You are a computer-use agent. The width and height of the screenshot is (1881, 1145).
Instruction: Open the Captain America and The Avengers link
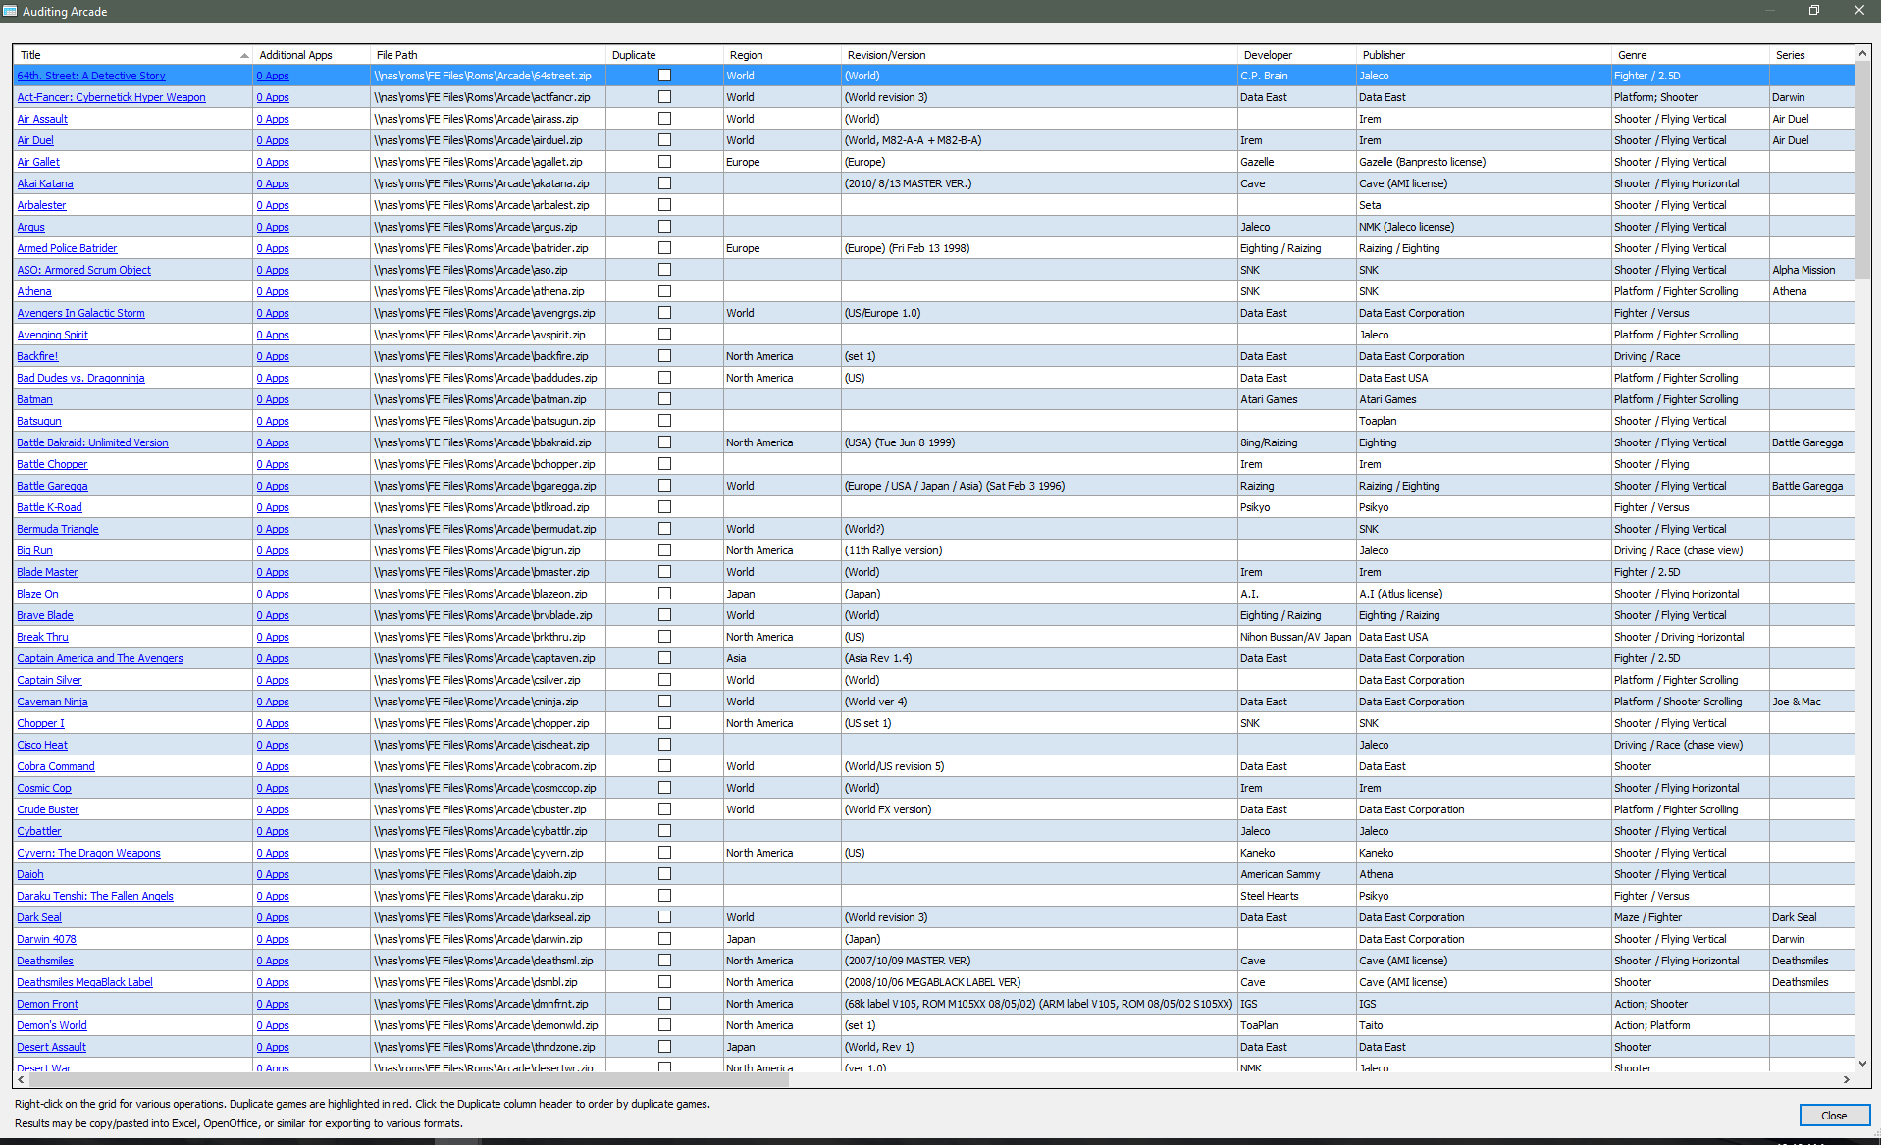tap(100, 658)
